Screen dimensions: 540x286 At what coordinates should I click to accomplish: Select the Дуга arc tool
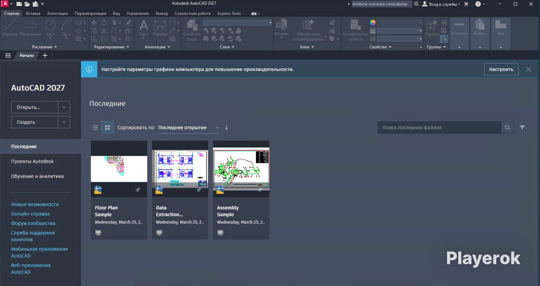click(67, 28)
